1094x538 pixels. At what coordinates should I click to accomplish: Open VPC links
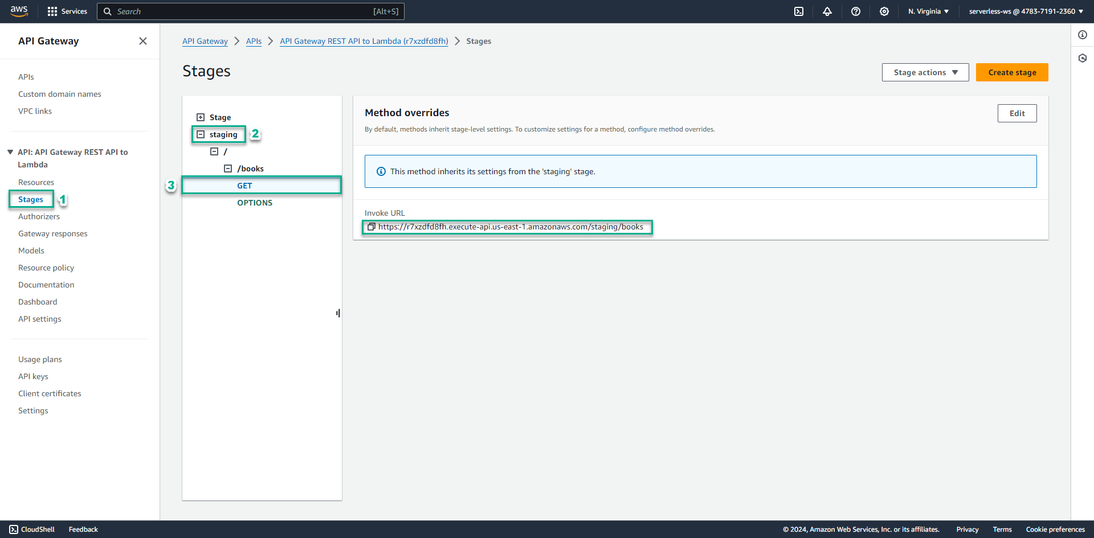35,111
